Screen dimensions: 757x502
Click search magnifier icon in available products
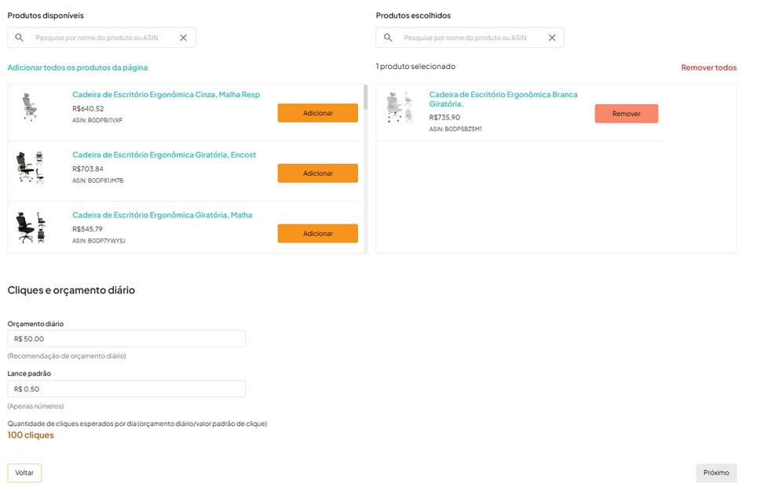(20, 38)
